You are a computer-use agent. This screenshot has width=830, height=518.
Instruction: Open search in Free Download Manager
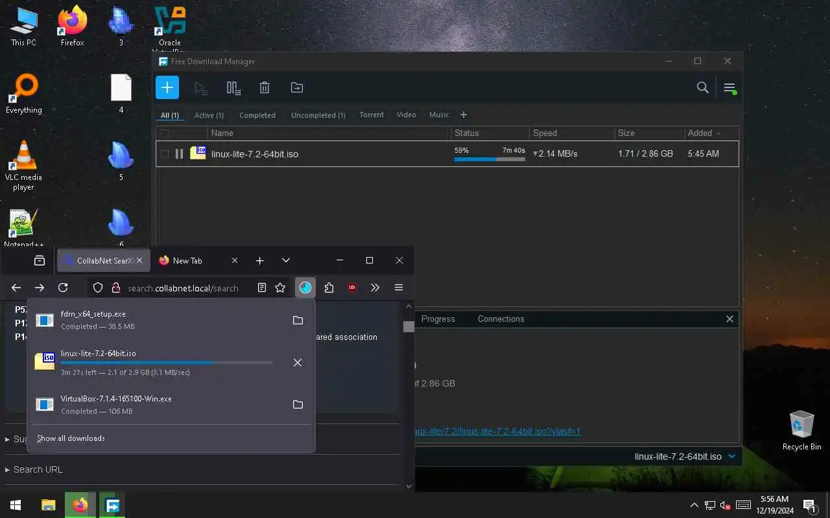pyautogui.click(x=702, y=87)
